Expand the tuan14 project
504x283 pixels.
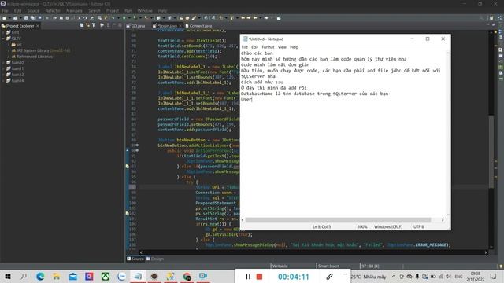coord(3,81)
